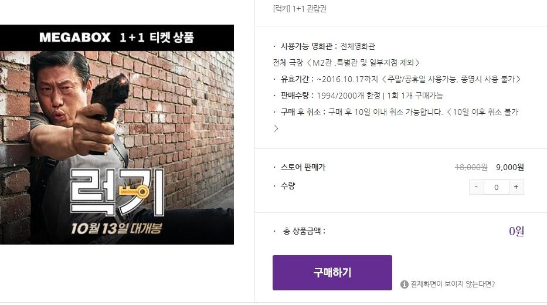547x305 pixels.
Task: Open the 결제화면이 보이지 않는다면? help link
Action: tap(453, 284)
